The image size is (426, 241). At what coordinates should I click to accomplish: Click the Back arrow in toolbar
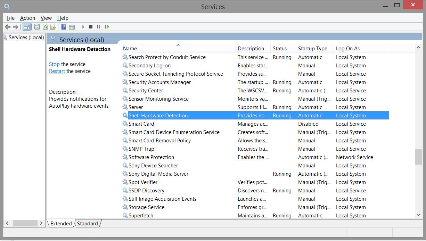click(7, 27)
